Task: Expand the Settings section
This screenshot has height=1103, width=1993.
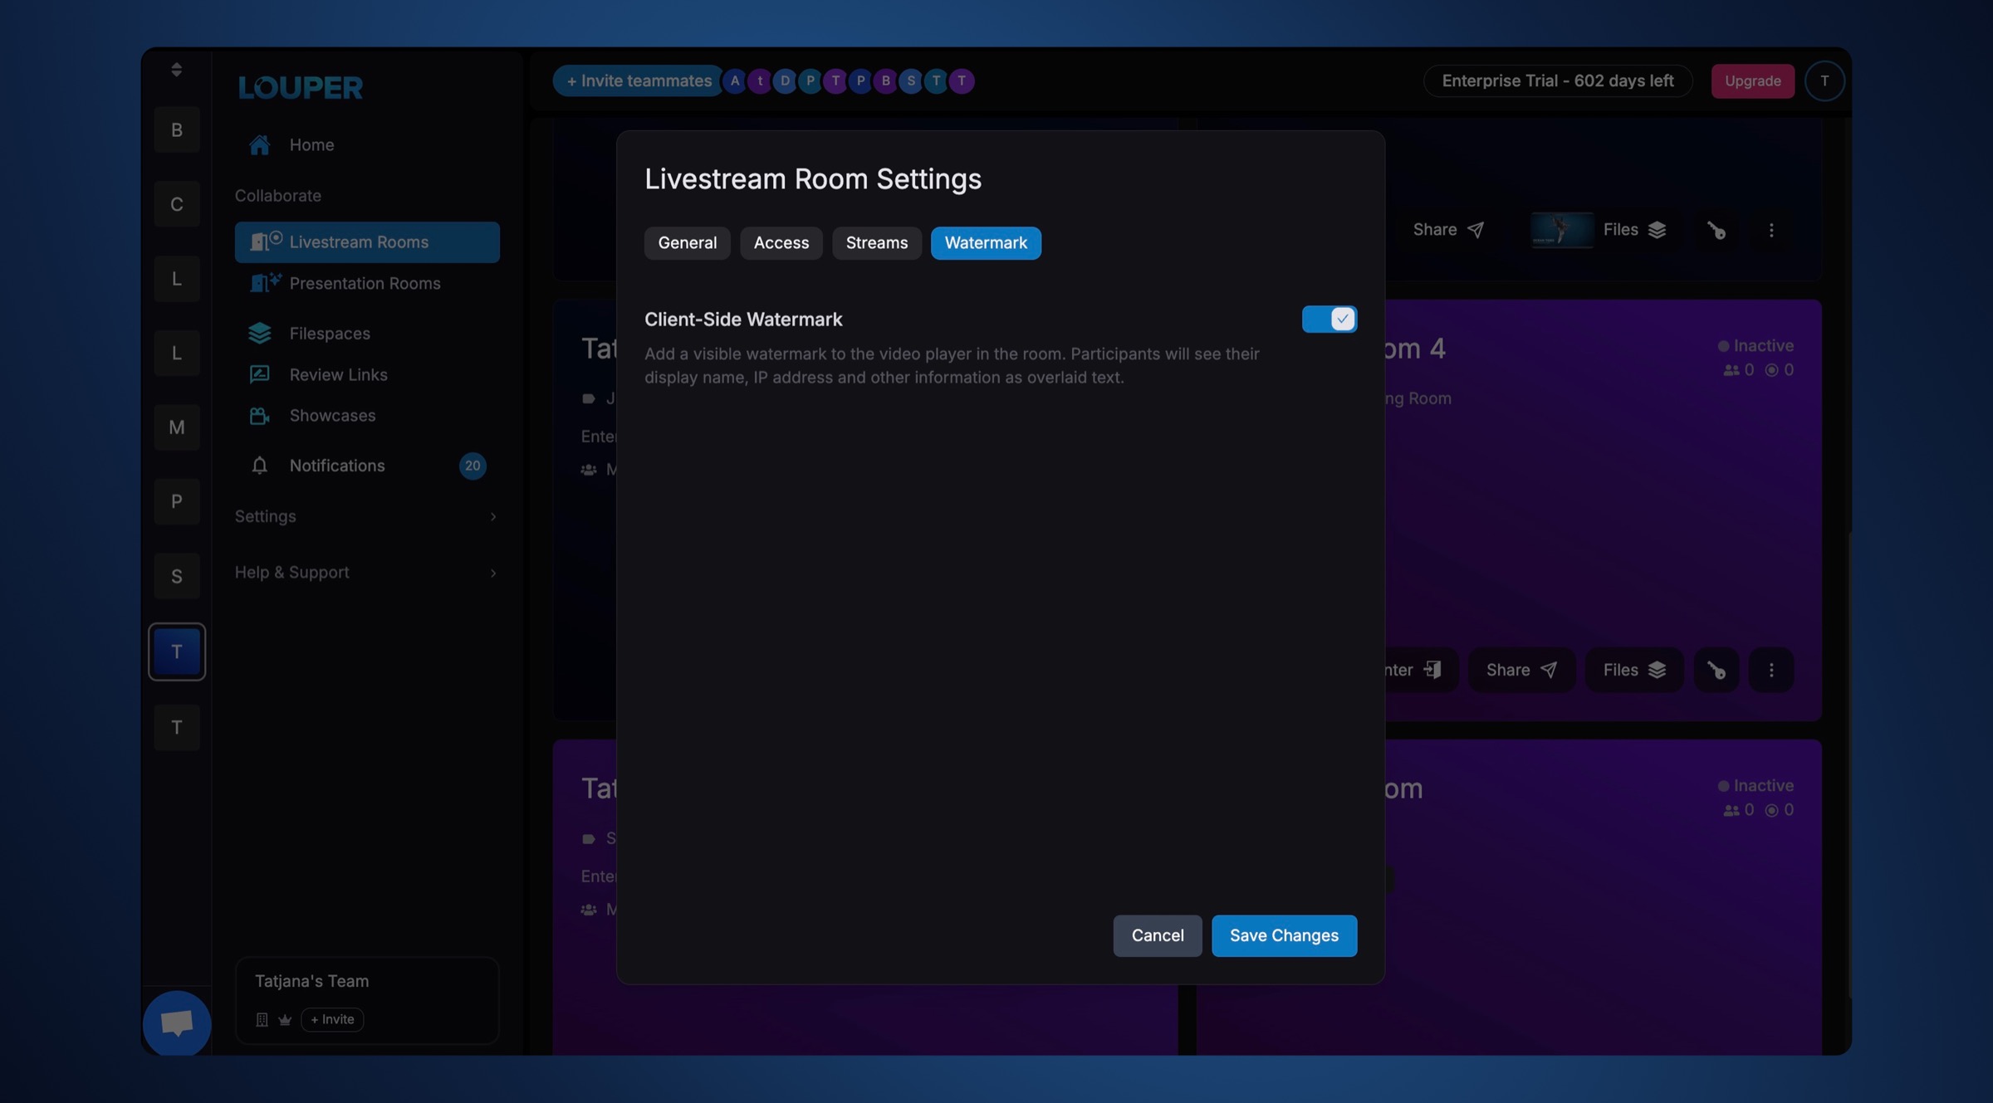Action: (x=366, y=516)
